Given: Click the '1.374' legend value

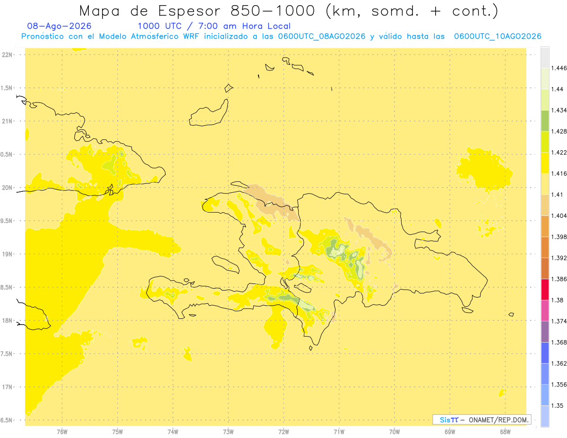Looking at the screenshot, I should pos(558,321).
